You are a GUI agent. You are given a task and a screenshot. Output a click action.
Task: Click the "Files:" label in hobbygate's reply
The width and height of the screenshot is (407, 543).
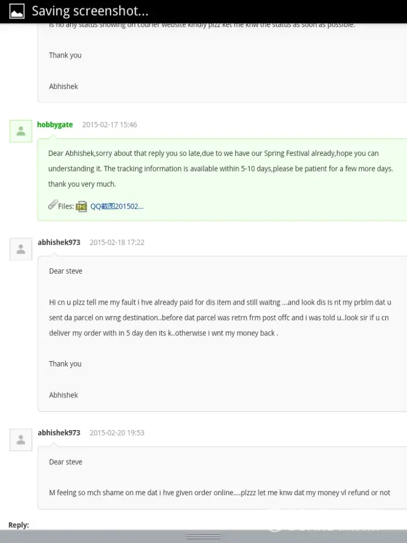[66, 206]
